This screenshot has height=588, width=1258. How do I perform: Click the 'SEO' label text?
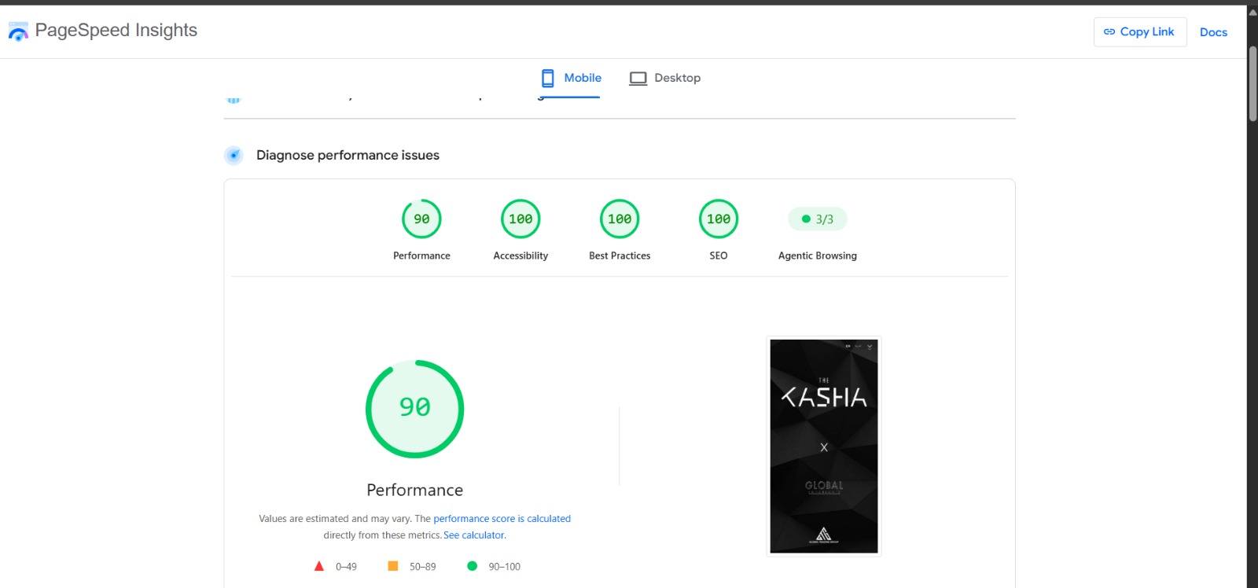pos(719,255)
